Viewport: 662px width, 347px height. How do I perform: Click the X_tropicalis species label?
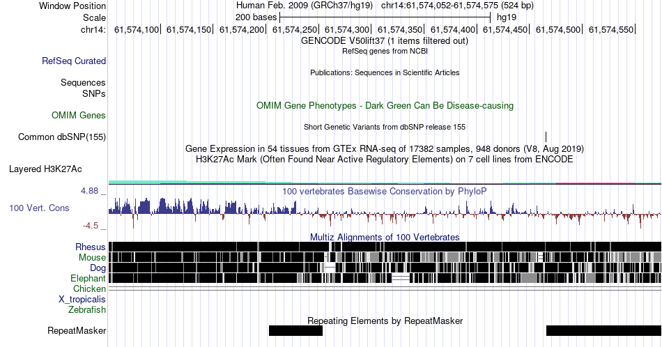[82, 300]
